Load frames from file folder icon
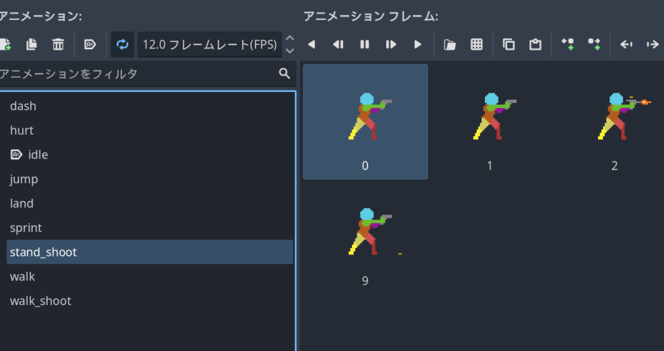 (450, 45)
